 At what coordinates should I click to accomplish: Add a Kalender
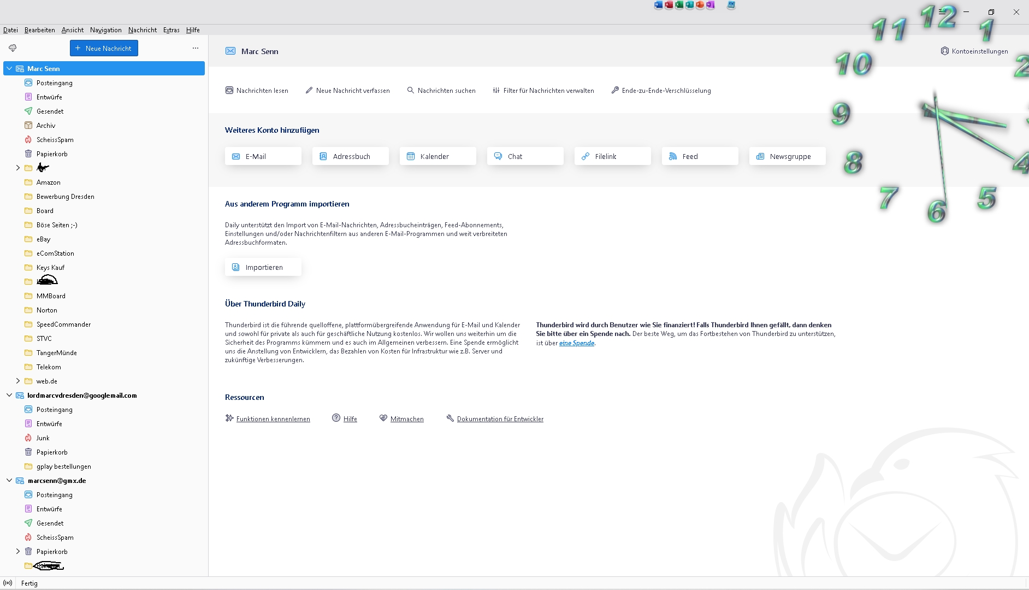pyautogui.click(x=438, y=156)
